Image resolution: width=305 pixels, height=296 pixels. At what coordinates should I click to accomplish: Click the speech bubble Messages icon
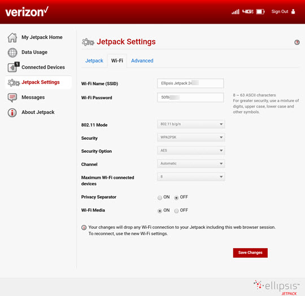point(12,98)
